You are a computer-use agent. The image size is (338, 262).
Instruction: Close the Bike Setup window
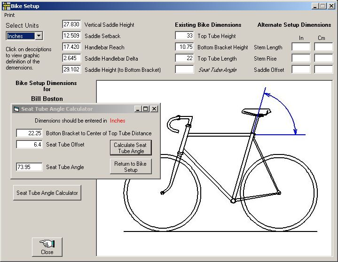pyautogui.click(x=331, y=6)
